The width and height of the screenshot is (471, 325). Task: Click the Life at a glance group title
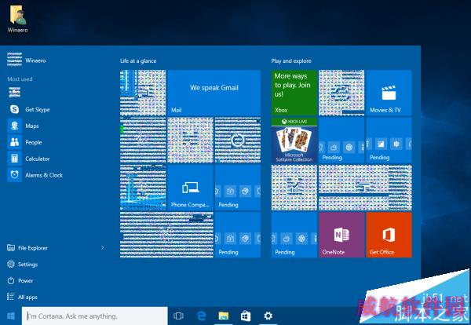click(138, 61)
